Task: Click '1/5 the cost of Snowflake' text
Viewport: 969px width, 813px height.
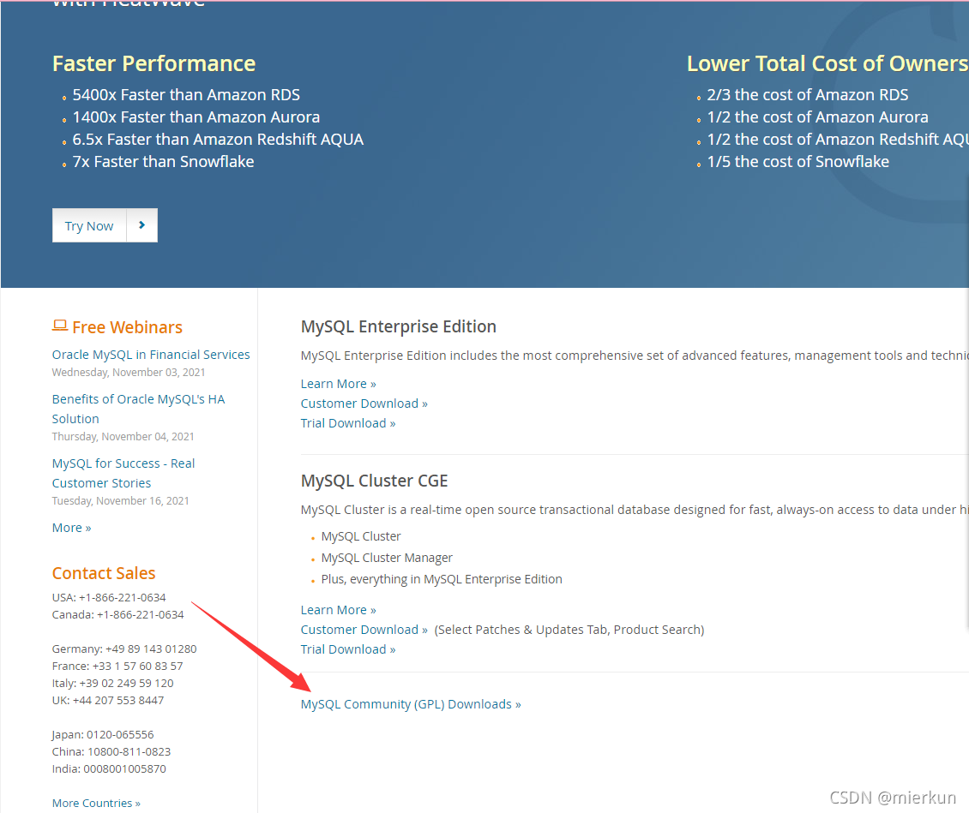Action: tap(797, 162)
